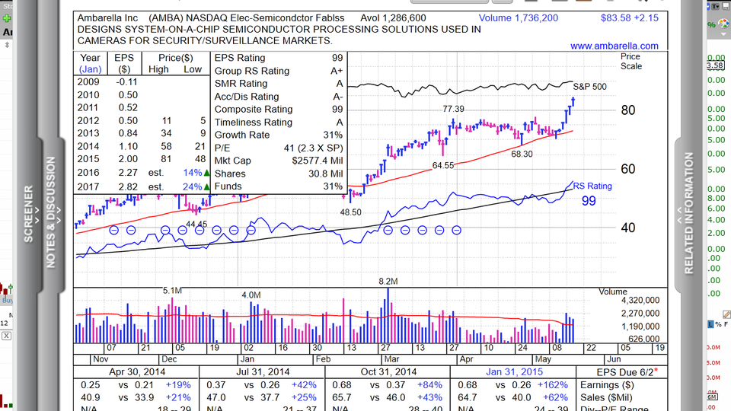Click the 68.30 price low label

pyautogui.click(x=522, y=155)
